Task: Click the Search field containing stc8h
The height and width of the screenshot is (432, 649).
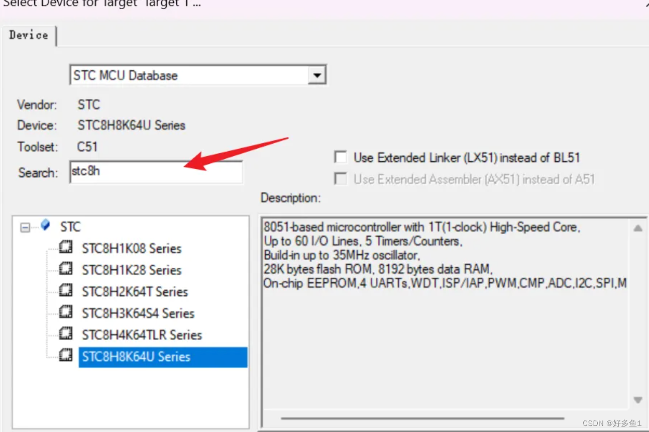Action: pyautogui.click(x=156, y=172)
